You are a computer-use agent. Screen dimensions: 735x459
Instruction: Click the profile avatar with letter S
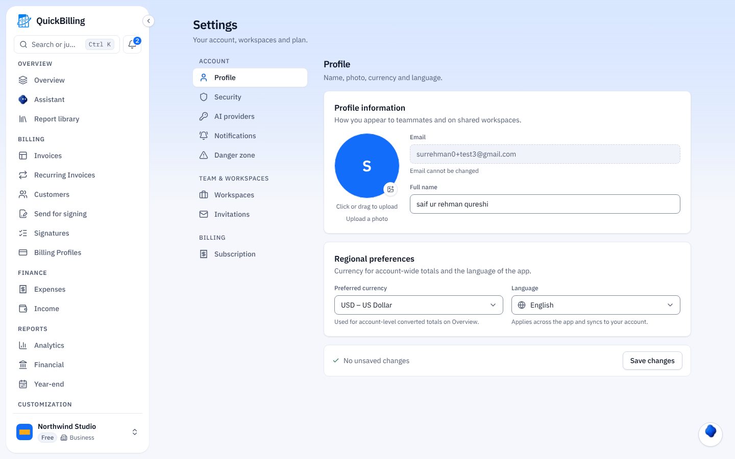coord(367,166)
